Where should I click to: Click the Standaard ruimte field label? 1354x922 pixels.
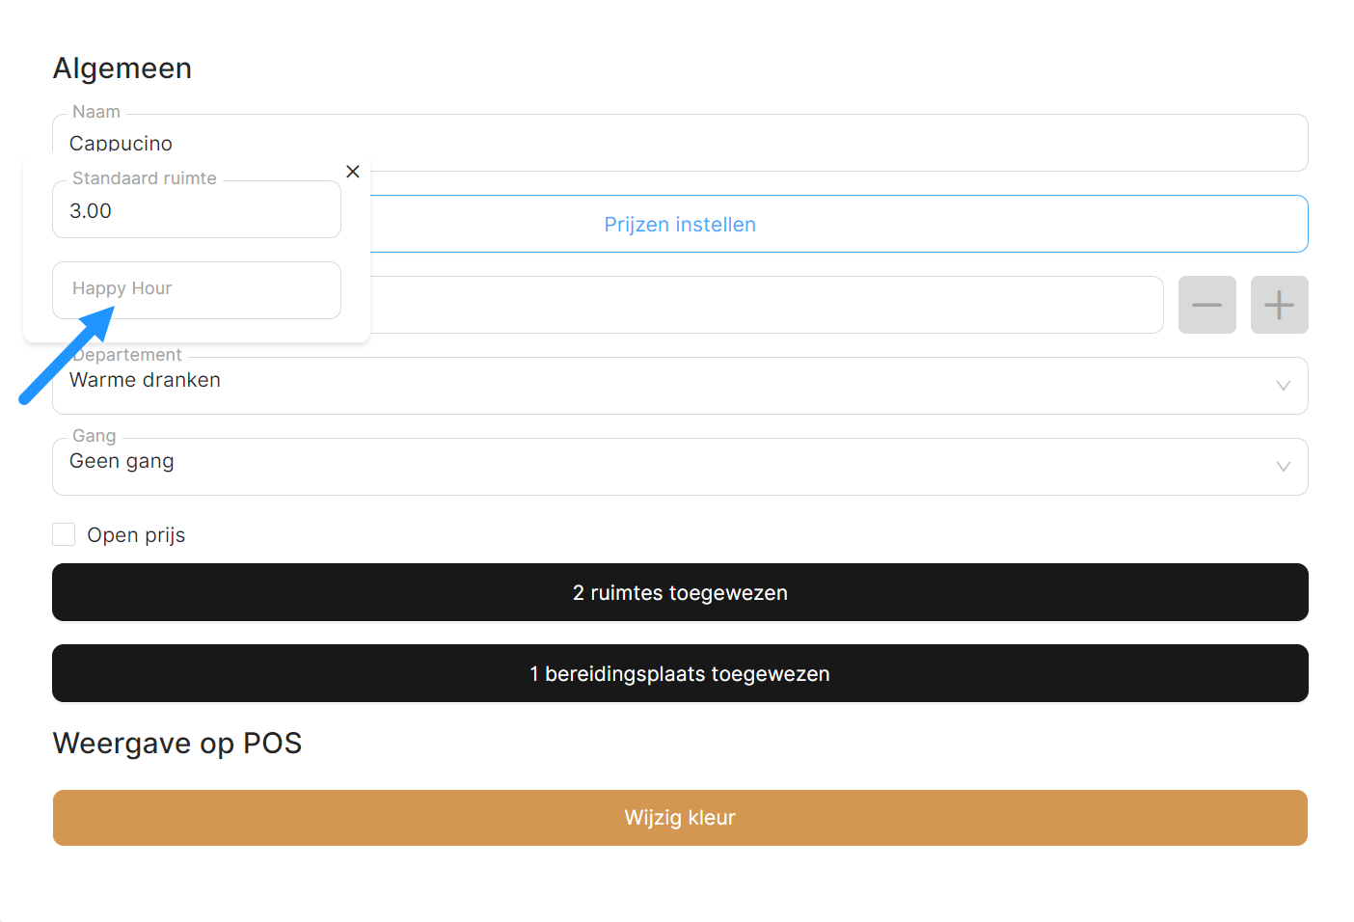coord(145,178)
